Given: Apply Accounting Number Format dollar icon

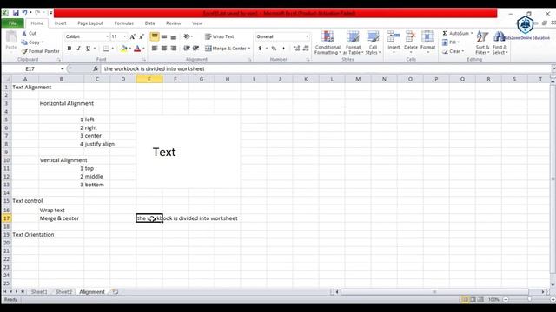Looking at the screenshot, I should pos(260,49).
